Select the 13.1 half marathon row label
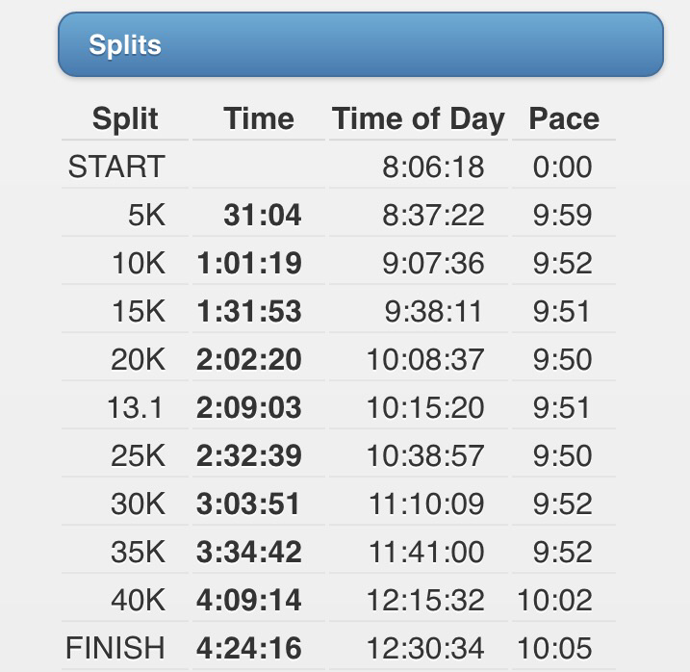The width and height of the screenshot is (690, 672). click(x=136, y=408)
